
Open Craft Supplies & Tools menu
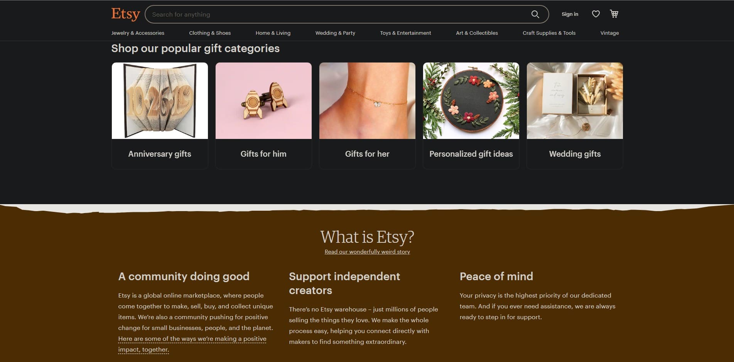click(549, 33)
